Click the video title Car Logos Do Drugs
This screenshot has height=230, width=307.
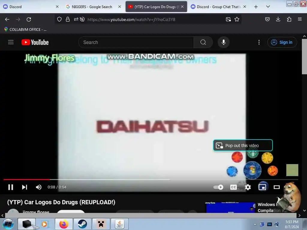61,202
